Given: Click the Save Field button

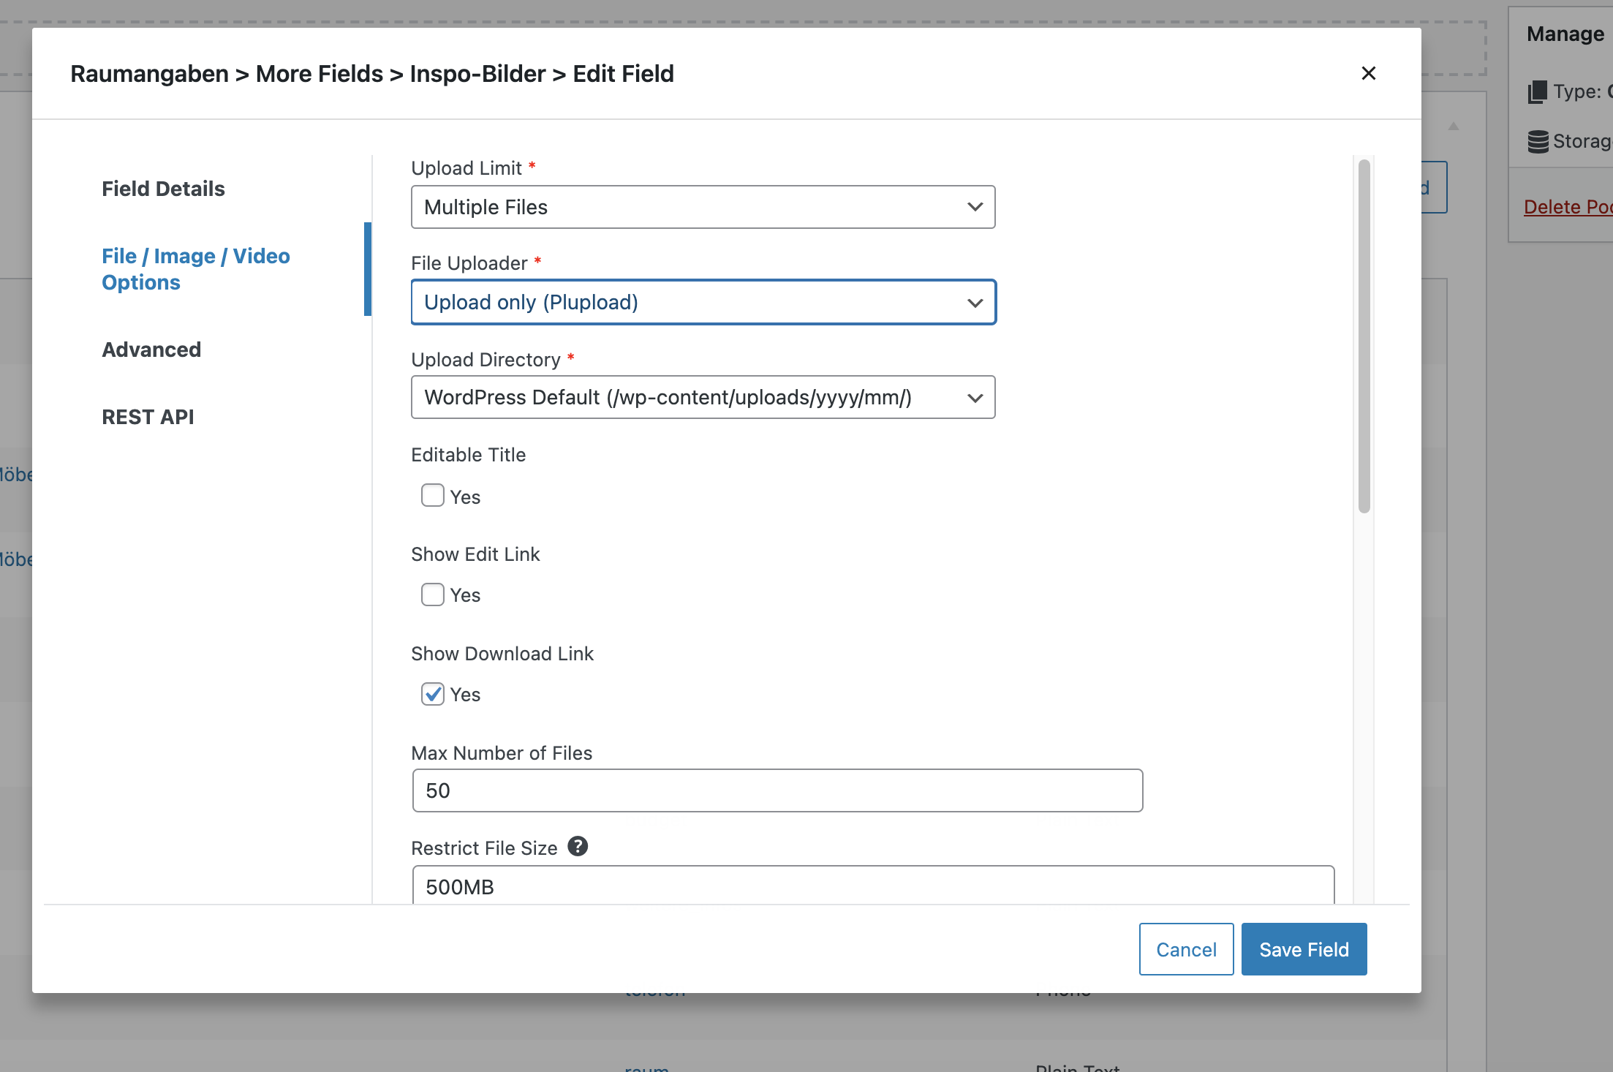Looking at the screenshot, I should pos(1304,948).
